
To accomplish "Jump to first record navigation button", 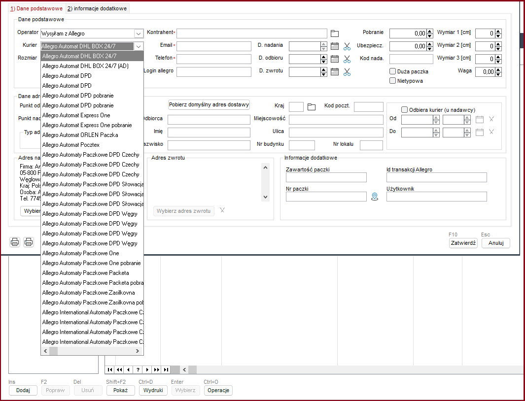I will tap(110, 369).
